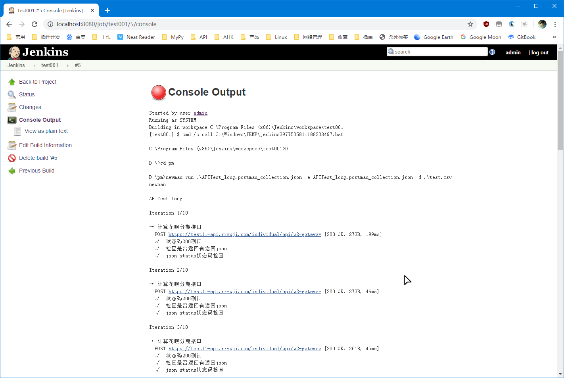Click the Back to Project green arrow icon
This screenshot has height=378, width=564.
12,82
